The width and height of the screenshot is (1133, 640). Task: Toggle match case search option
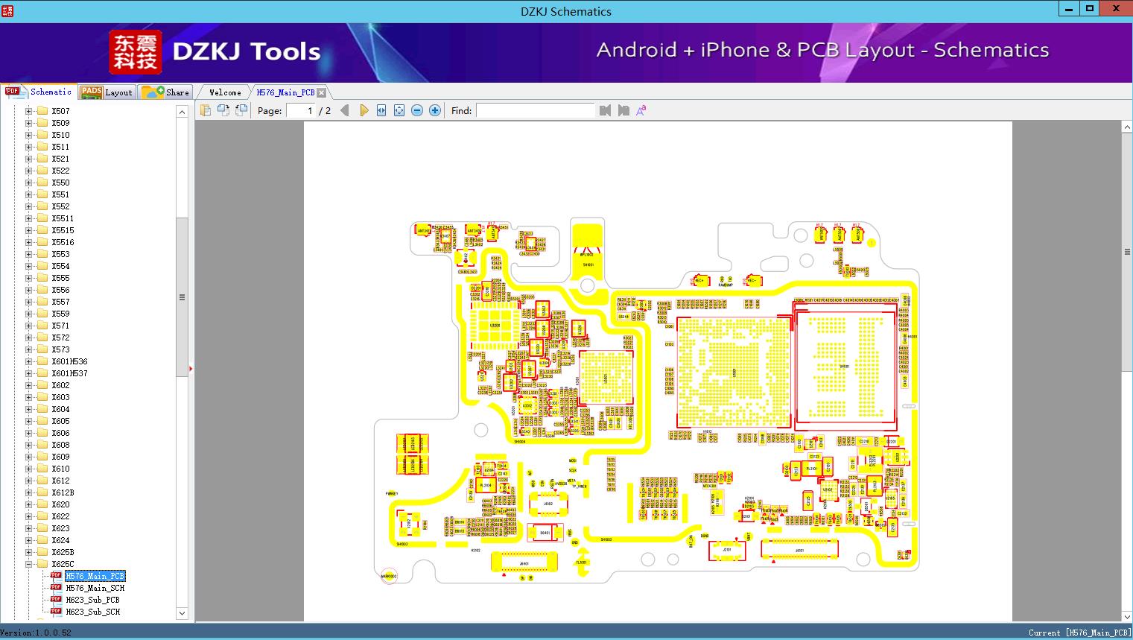[641, 110]
